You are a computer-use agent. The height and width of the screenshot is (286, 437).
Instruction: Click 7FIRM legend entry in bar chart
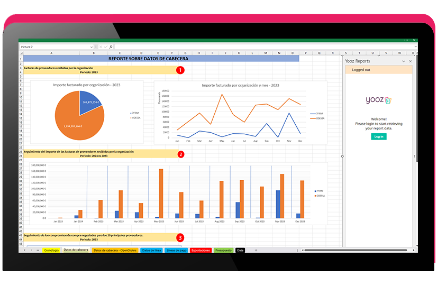click(x=319, y=191)
